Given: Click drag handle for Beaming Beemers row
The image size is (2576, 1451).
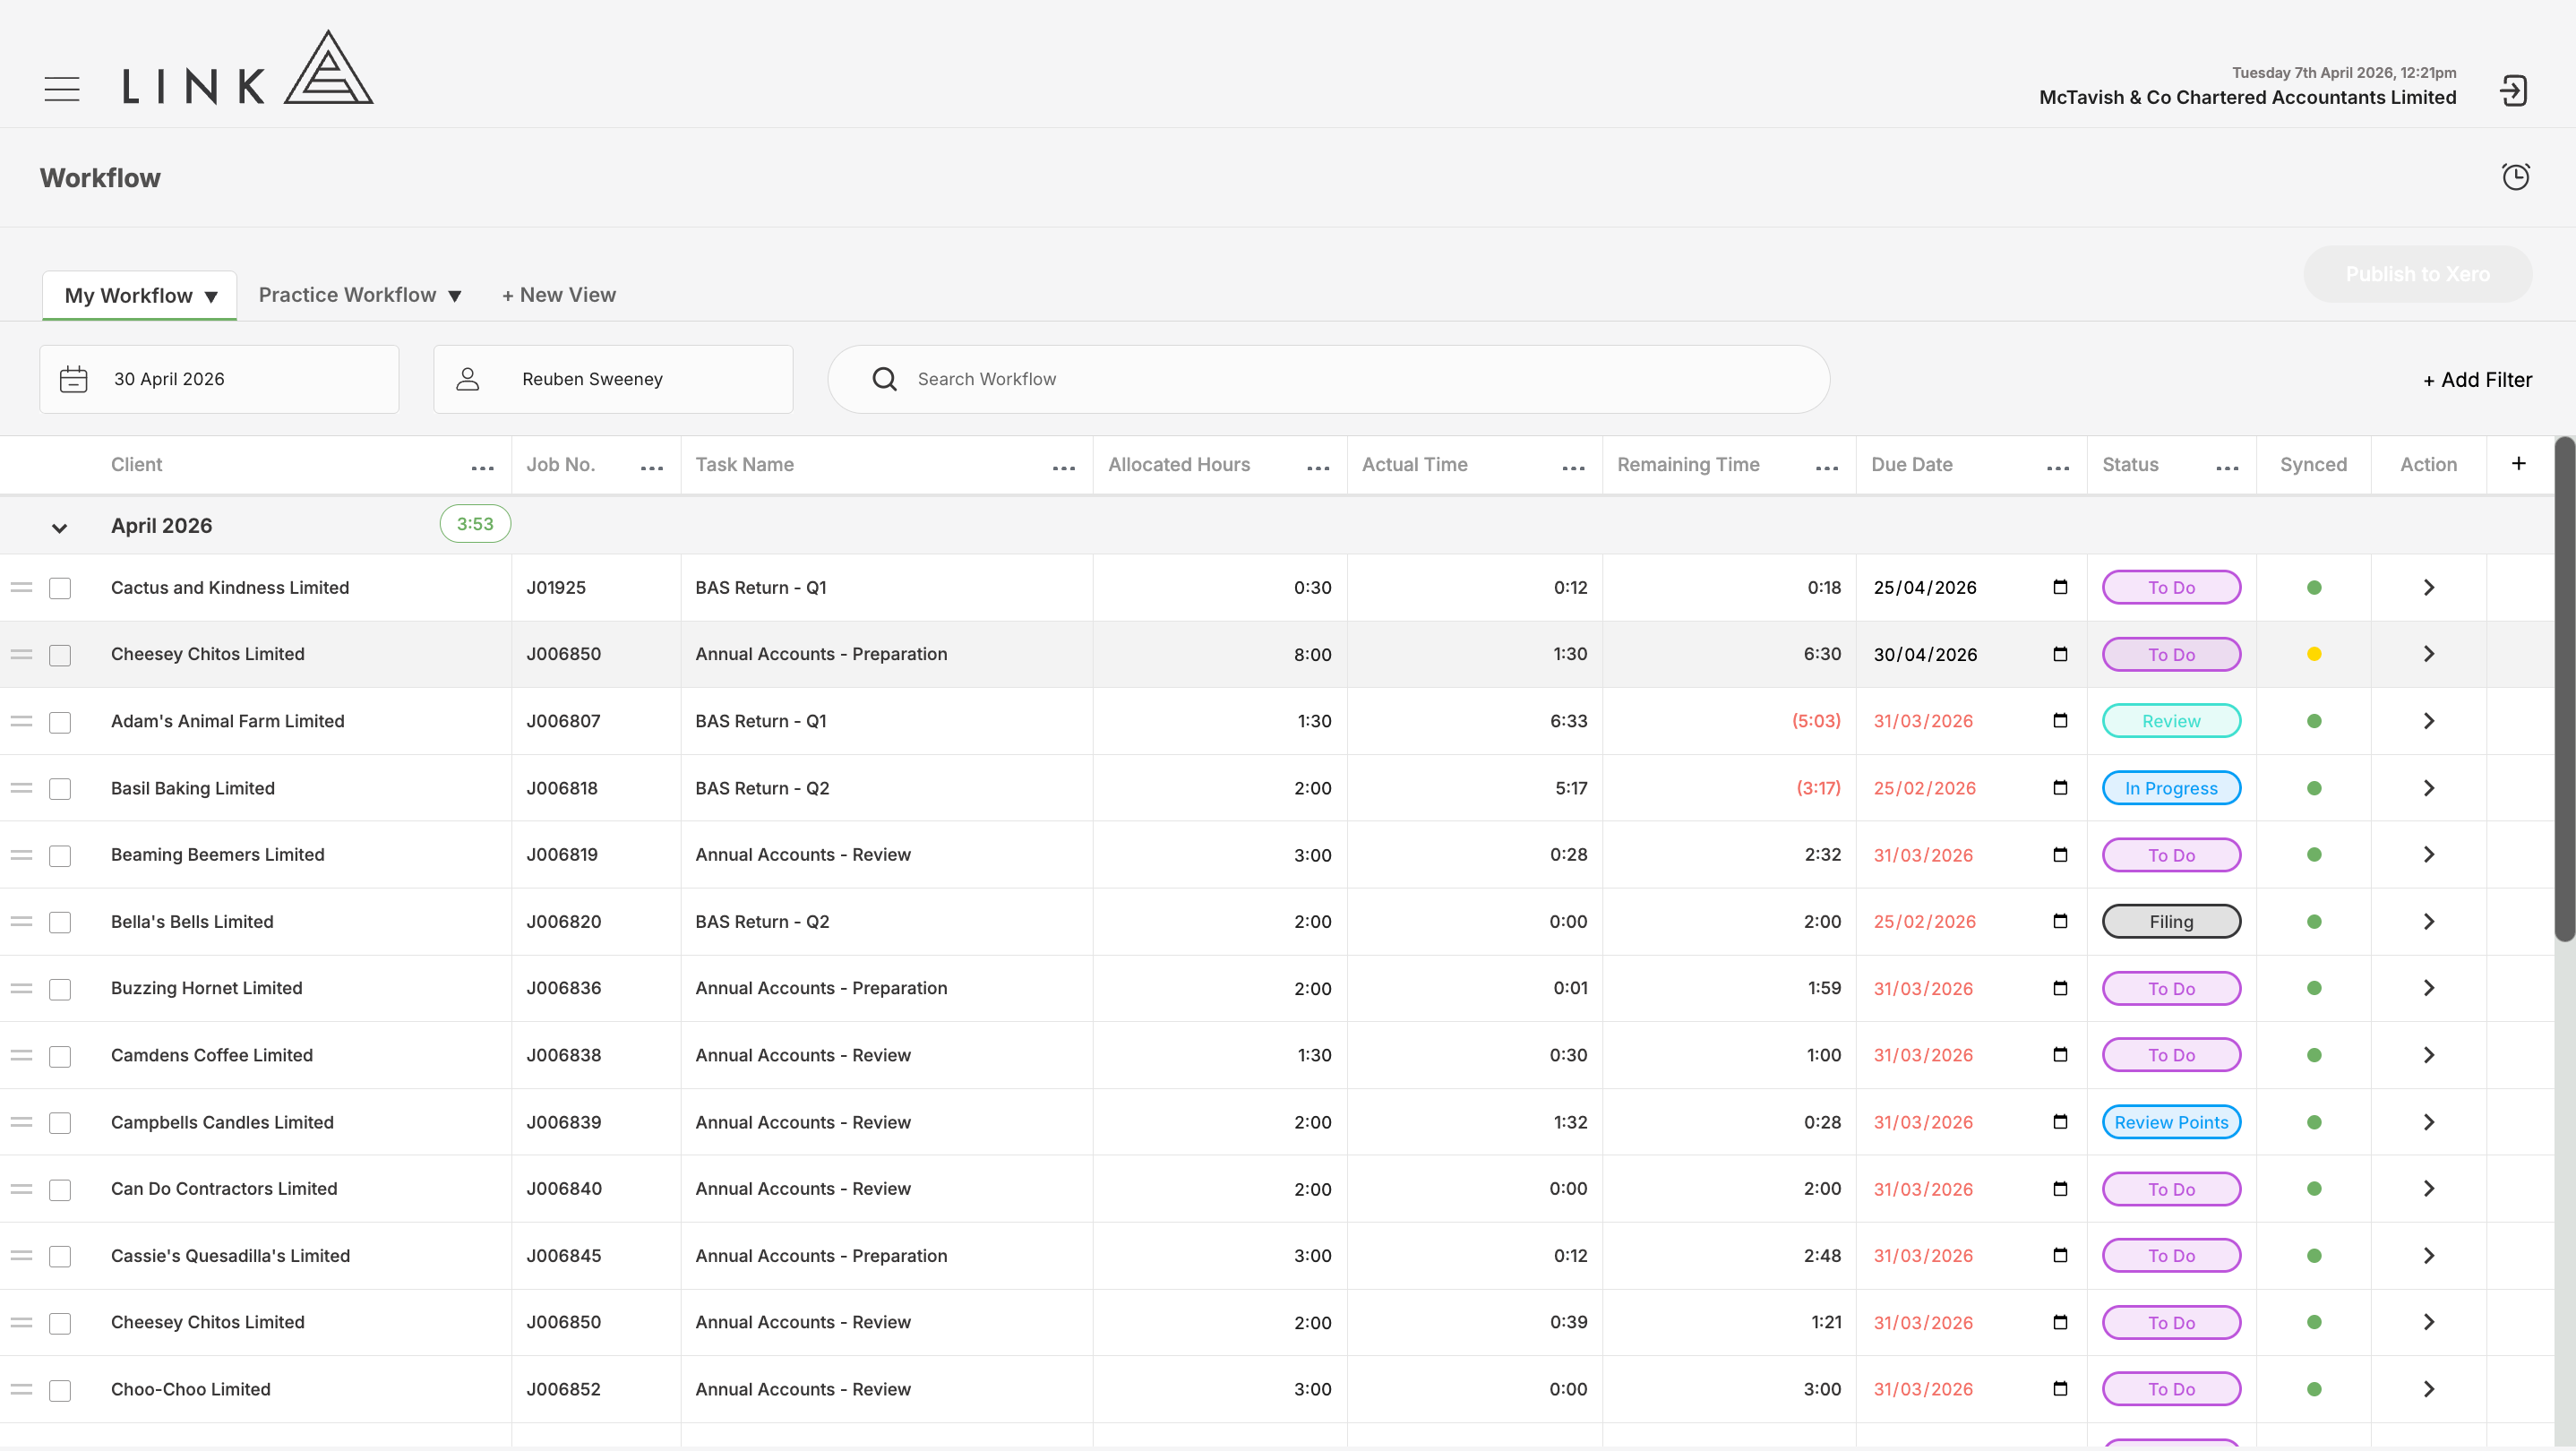Looking at the screenshot, I should [x=22, y=855].
